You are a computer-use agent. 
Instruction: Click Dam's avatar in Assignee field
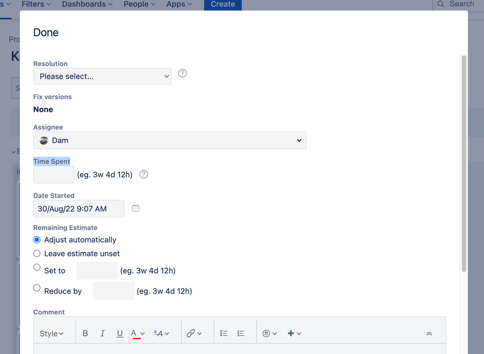pos(44,141)
